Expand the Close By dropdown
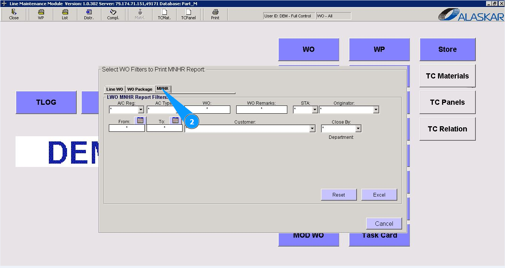Screen dimensions: 505x268 click(x=358, y=129)
